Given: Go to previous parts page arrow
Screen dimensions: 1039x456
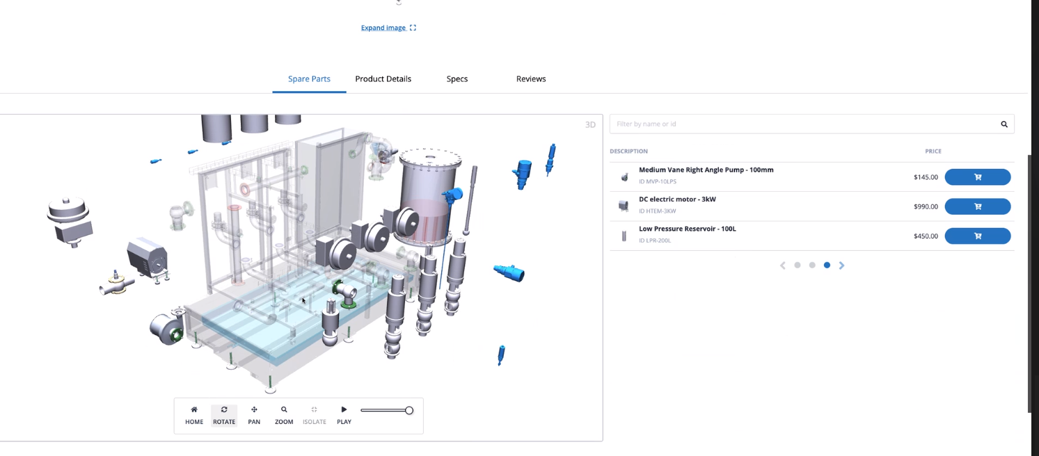Looking at the screenshot, I should tap(783, 266).
